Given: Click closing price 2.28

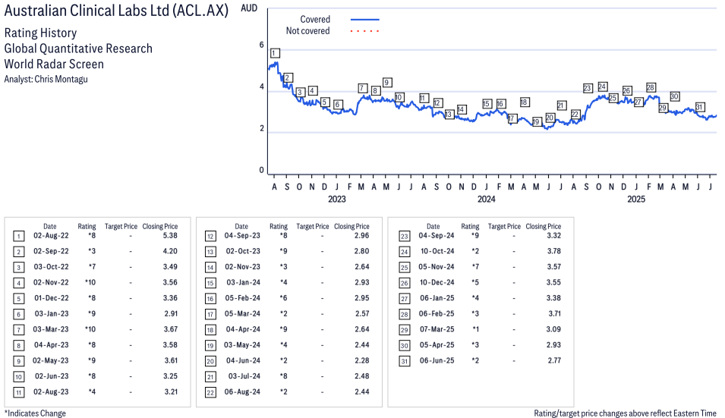Looking at the screenshot, I should pos(361,361).
